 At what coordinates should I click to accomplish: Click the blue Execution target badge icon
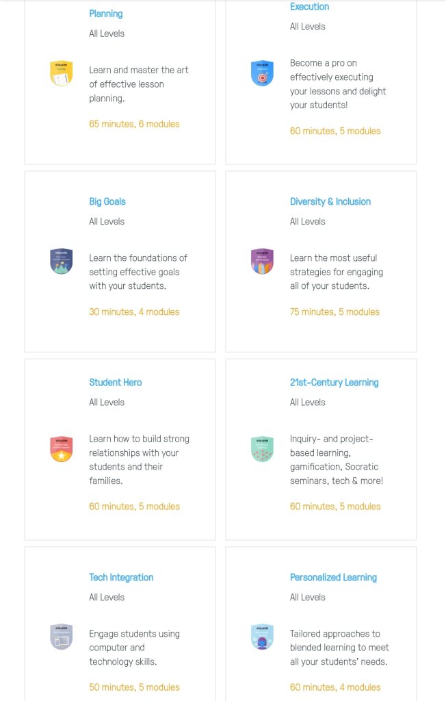(262, 73)
